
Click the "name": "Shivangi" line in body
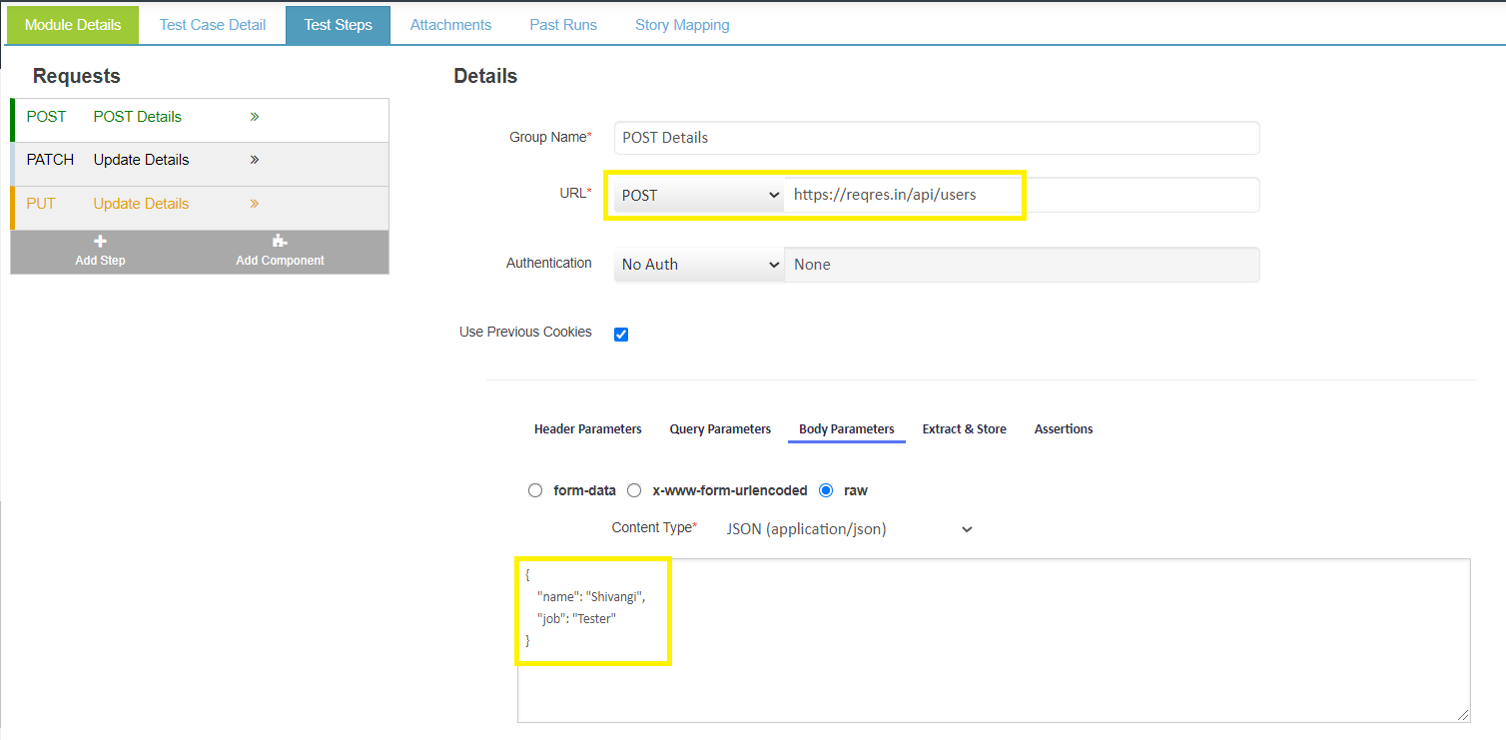pyautogui.click(x=592, y=596)
